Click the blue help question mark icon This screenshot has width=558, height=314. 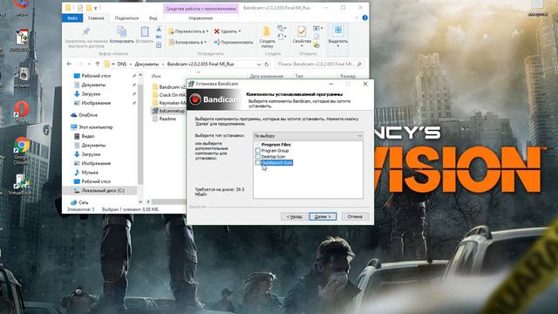tap(364, 17)
